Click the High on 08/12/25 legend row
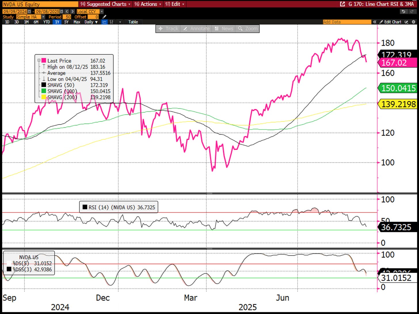This screenshot has height=314, width=419. point(74,67)
